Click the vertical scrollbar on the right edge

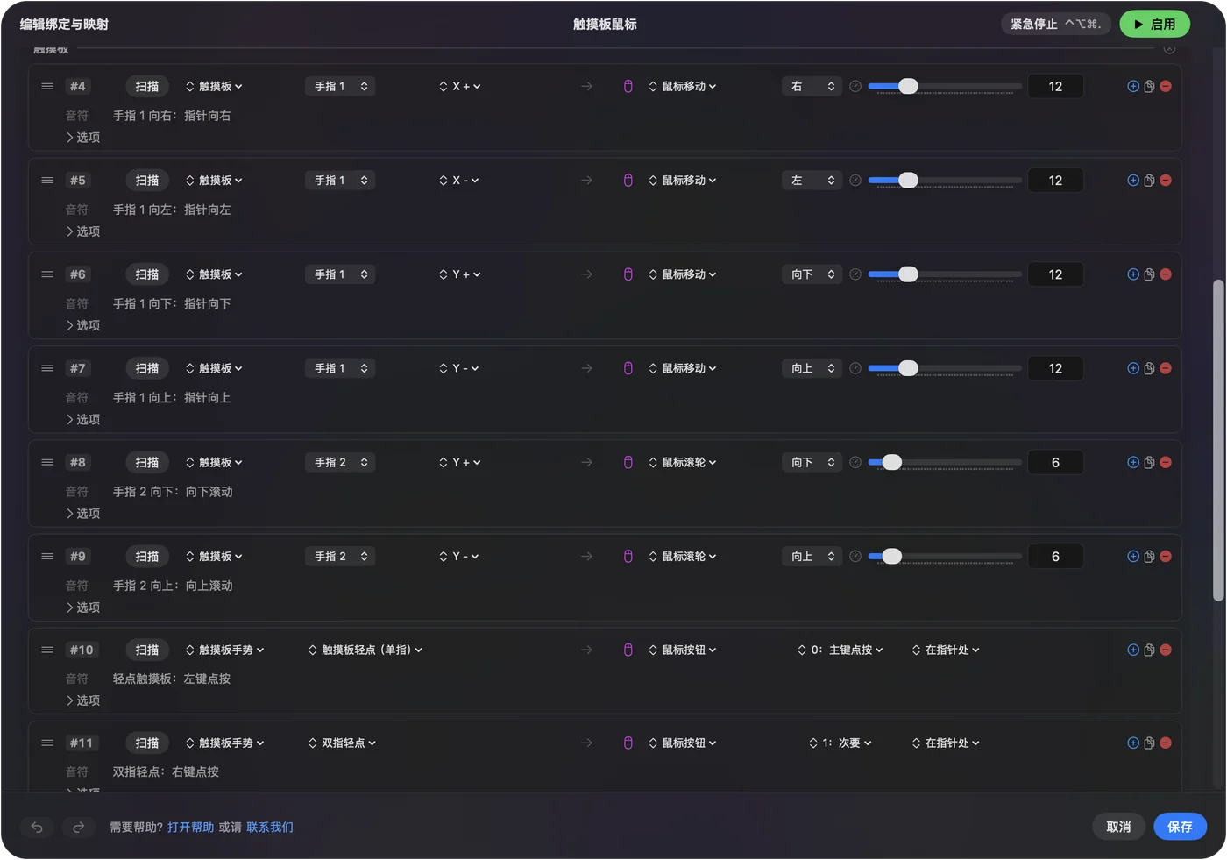click(x=1218, y=440)
